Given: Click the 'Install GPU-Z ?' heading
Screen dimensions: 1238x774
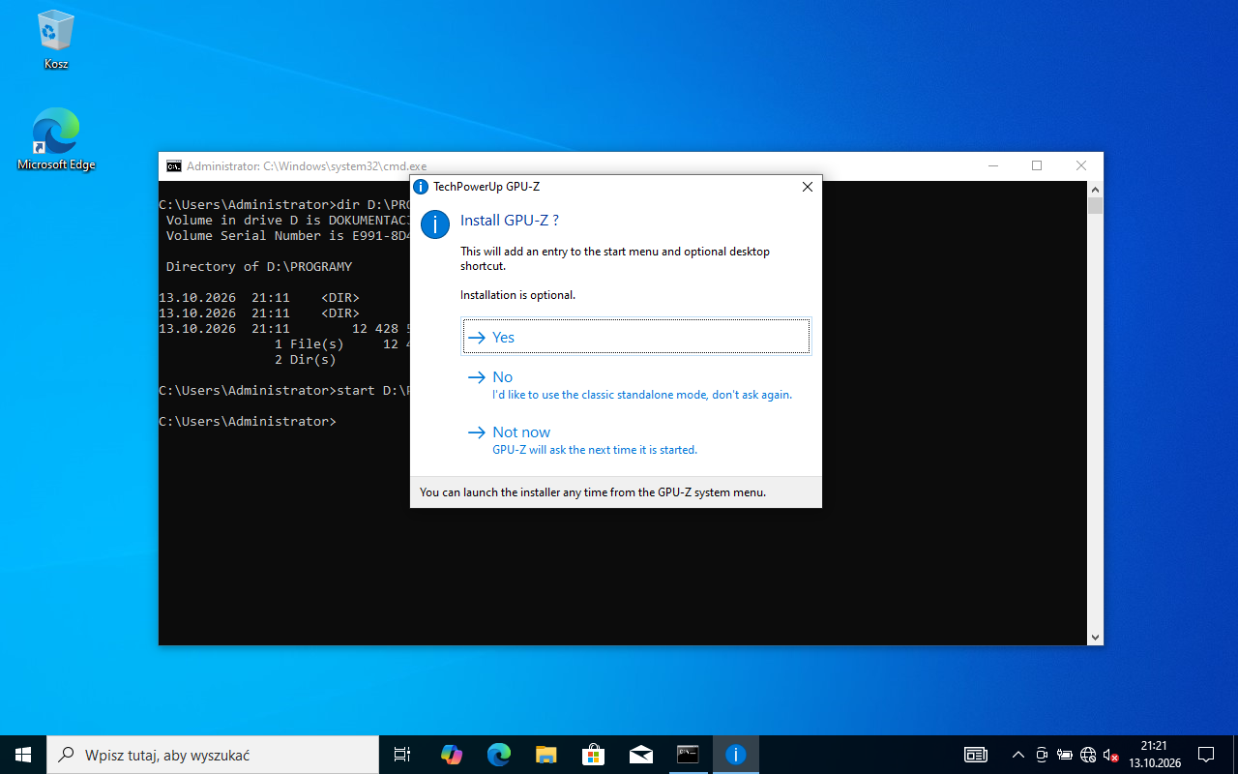Looking at the screenshot, I should point(510,221).
